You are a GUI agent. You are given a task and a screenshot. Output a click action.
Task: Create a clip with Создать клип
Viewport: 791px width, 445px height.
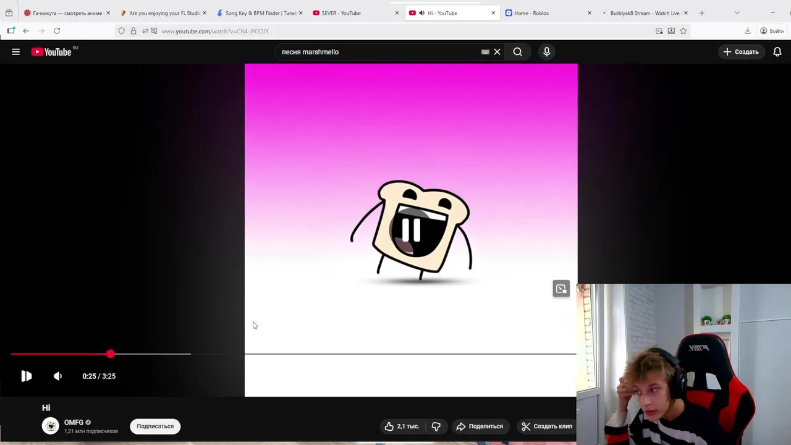(547, 426)
